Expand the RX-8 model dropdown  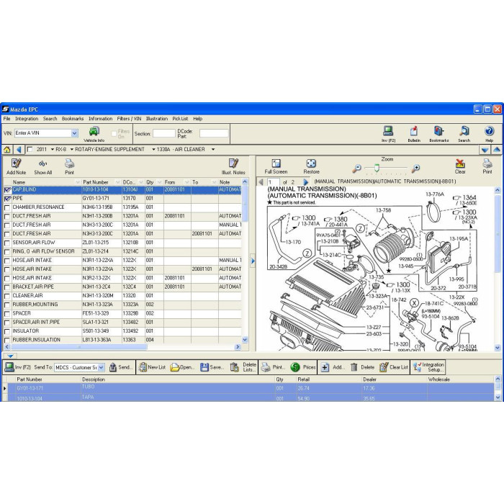click(72, 150)
